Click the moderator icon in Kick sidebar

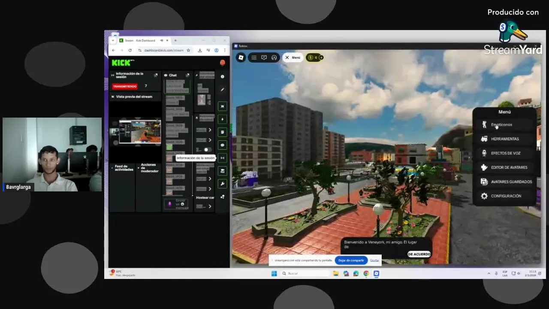[x=222, y=171]
